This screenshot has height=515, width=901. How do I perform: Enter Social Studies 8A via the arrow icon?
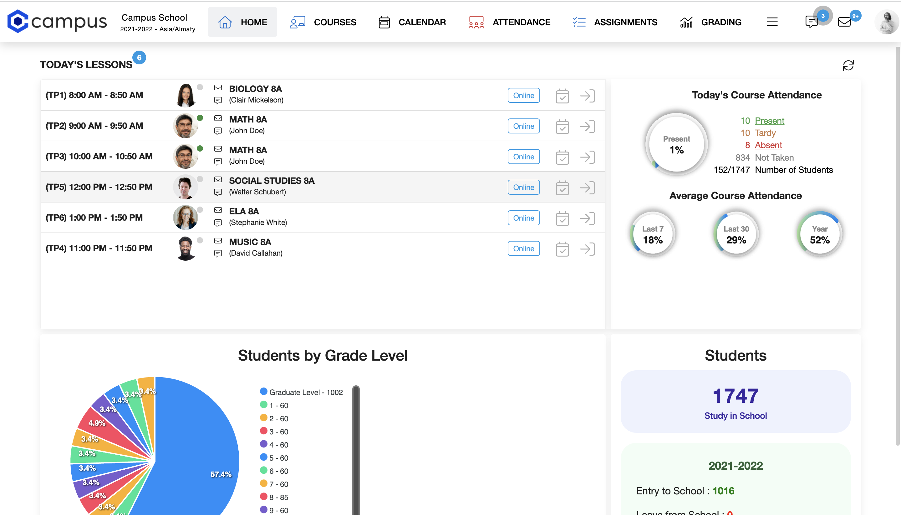click(587, 187)
